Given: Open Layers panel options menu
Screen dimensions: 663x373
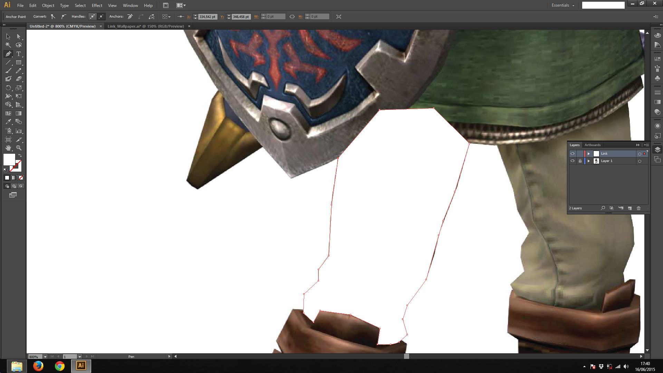Looking at the screenshot, I should pos(646,145).
